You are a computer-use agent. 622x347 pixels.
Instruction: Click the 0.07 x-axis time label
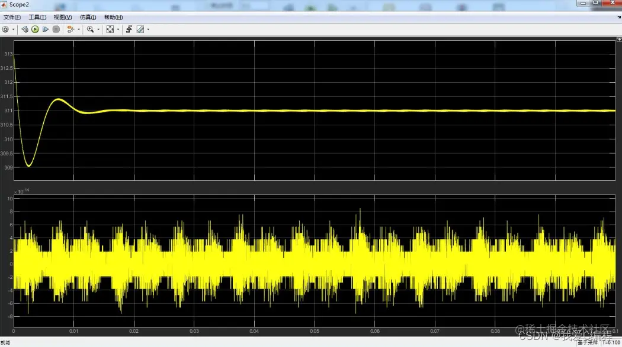click(x=435, y=331)
